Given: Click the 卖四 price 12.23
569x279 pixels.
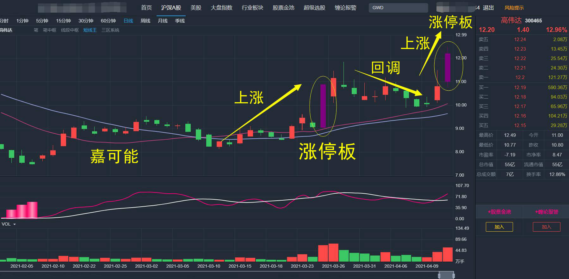Looking at the screenshot, I should coord(520,49).
